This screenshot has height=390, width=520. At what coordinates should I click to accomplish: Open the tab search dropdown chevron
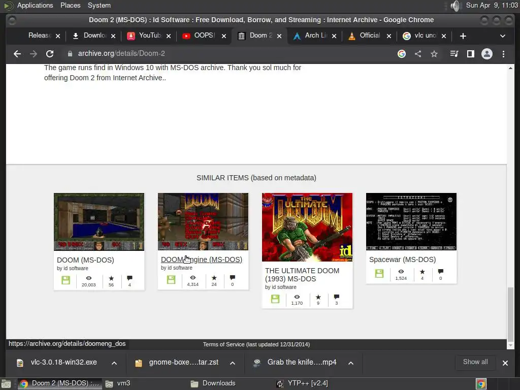pyautogui.click(x=502, y=36)
